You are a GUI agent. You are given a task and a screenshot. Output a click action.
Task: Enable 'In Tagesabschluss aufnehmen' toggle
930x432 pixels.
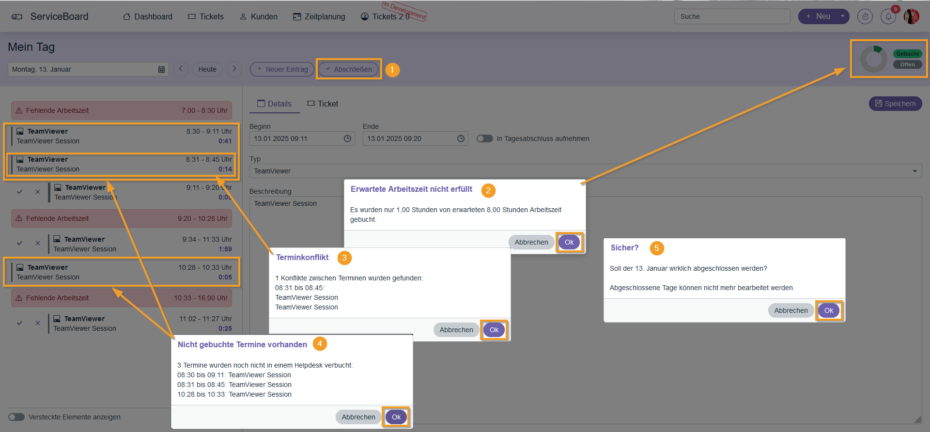[x=484, y=139]
